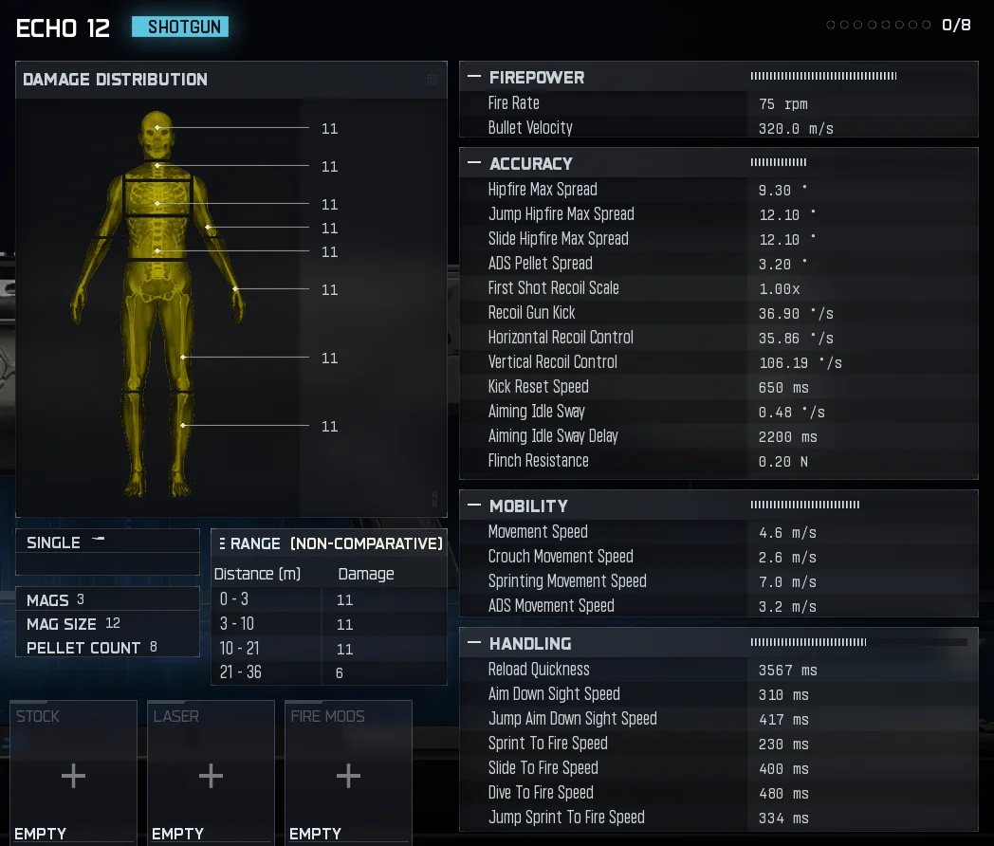Add attachment to the Laser slot

tap(211, 776)
